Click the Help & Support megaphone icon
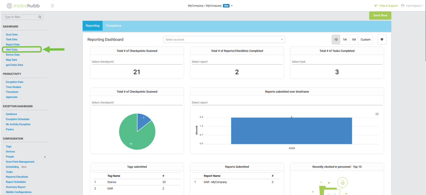This screenshot has width=426, height=195. (376, 6)
